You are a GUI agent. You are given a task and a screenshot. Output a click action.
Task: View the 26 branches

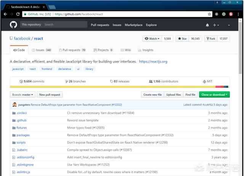[75, 81]
